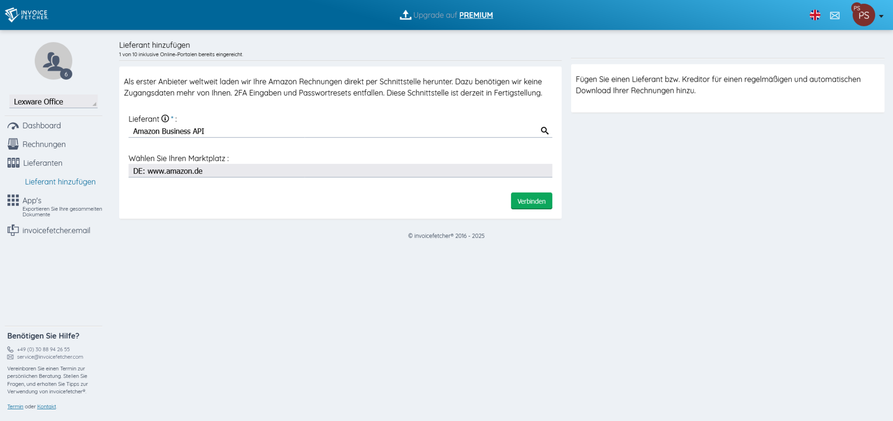Open Rechnungen in the sidebar

pyautogui.click(x=44, y=144)
